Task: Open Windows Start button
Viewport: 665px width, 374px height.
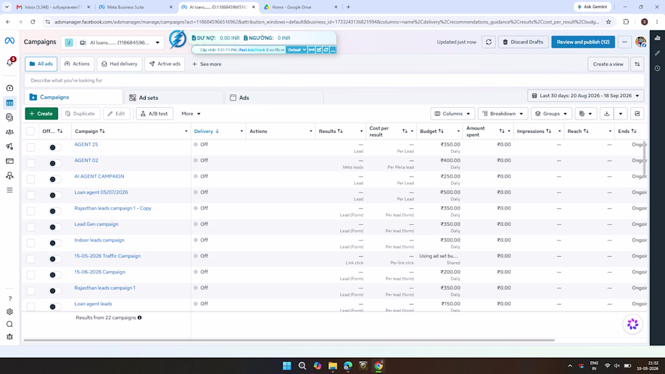Action: pyautogui.click(x=287, y=366)
